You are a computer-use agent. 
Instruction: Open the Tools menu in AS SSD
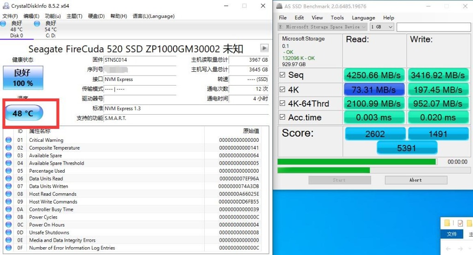(x=337, y=17)
